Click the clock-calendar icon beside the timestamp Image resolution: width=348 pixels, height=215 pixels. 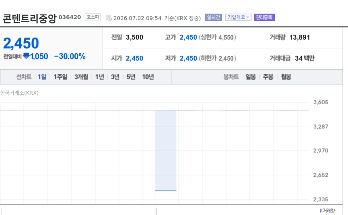(x=108, y=18)
